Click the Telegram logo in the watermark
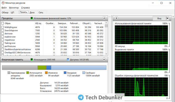This screenshot has height=102, width=175. point(80,97)
